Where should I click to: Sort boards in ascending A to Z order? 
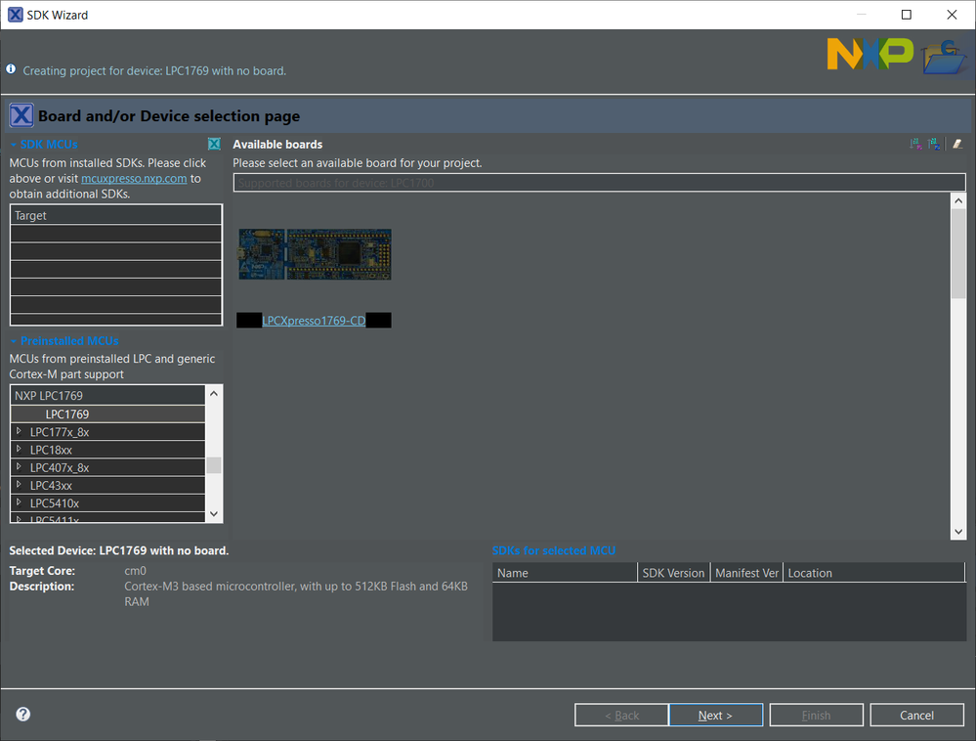[x=915, y=145]
